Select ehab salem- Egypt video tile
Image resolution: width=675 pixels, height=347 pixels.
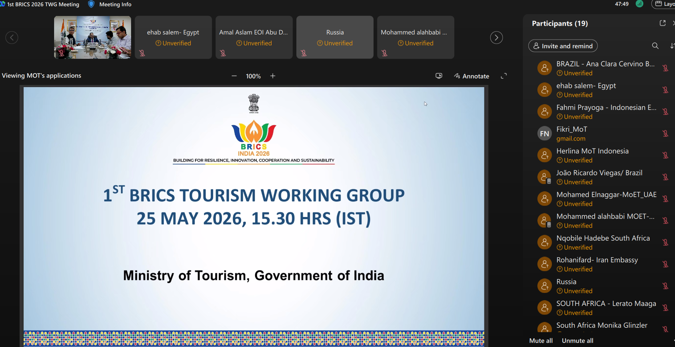click(173, 37)
